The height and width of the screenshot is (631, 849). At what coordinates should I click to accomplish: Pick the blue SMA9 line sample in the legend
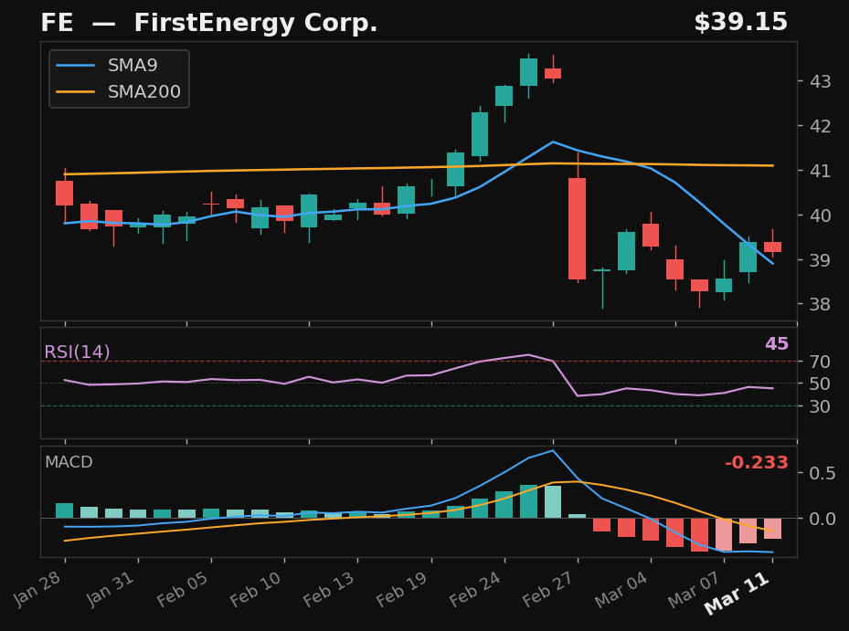click(76, 66)
